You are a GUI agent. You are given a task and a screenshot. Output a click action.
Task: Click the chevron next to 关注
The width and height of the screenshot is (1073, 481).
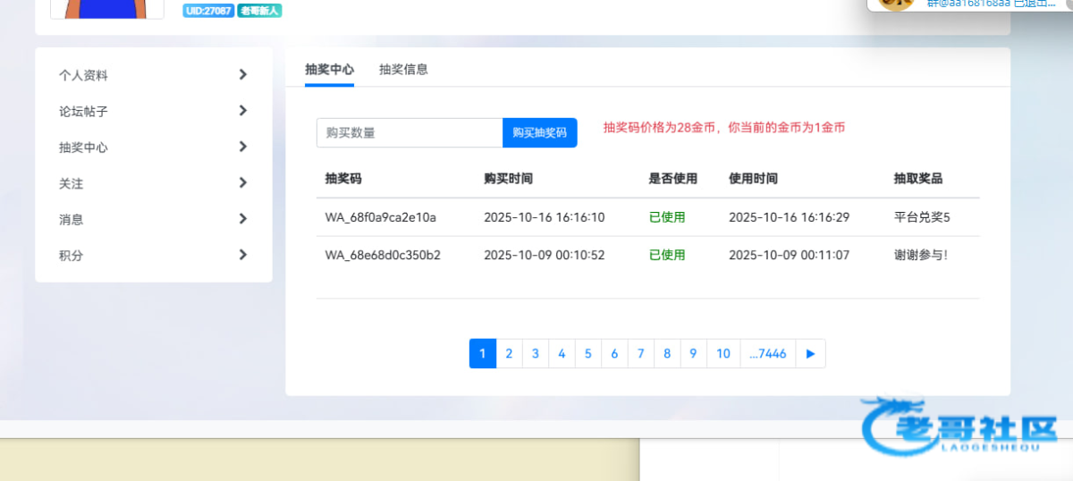tap(242, 182)
